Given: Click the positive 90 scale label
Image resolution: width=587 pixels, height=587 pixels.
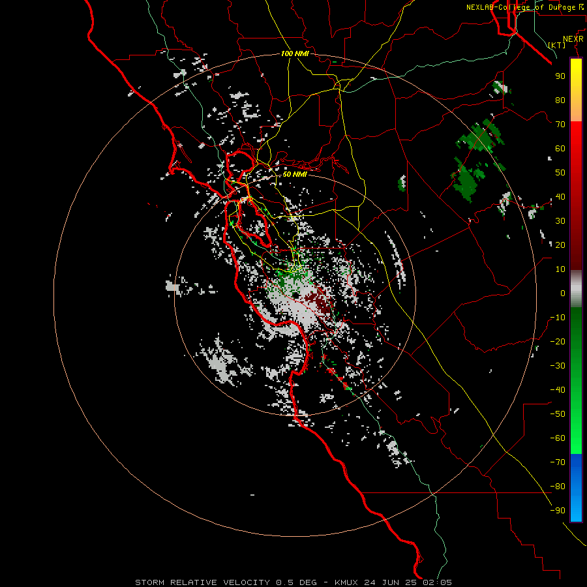Looking at the screenshot, I should [x=560, y=76].
